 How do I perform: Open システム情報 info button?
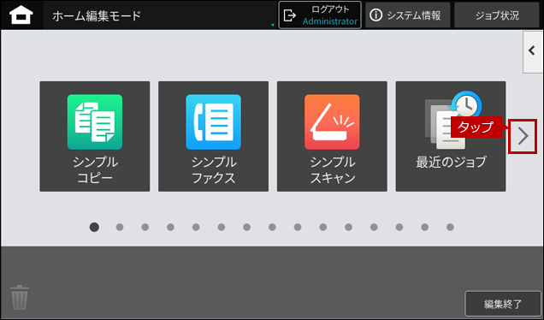408,15
